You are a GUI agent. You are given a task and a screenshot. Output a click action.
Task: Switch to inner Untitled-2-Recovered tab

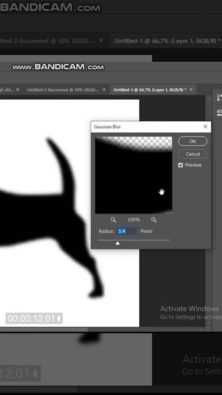[63, 89]
